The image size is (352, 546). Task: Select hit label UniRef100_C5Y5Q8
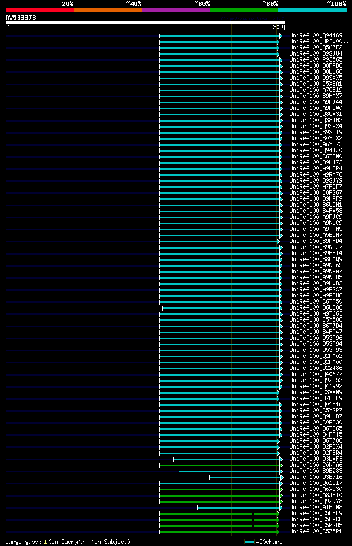tap(316, 320)
